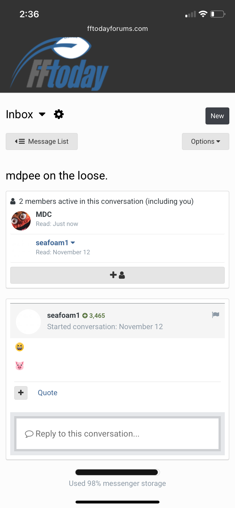
Task: Focus the reply to conversation field
Action: [117, 434]
